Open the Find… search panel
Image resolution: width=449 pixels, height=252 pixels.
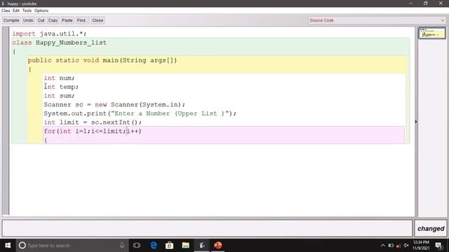(x=82, y=20)
